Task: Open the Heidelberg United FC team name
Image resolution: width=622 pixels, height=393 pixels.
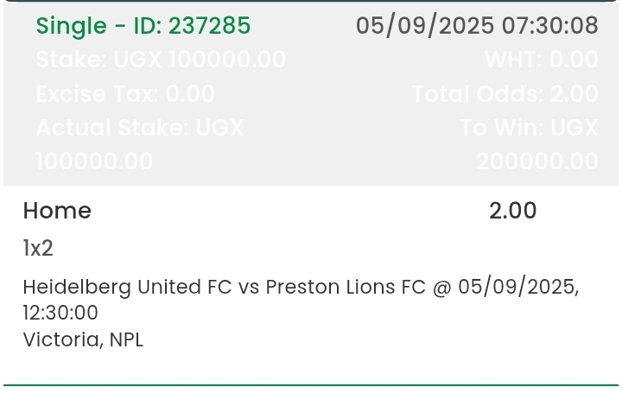Action: point(127,287)
